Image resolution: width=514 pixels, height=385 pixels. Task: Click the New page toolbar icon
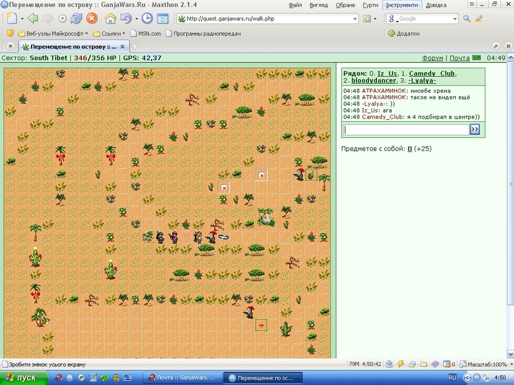[x=12, y=18]
